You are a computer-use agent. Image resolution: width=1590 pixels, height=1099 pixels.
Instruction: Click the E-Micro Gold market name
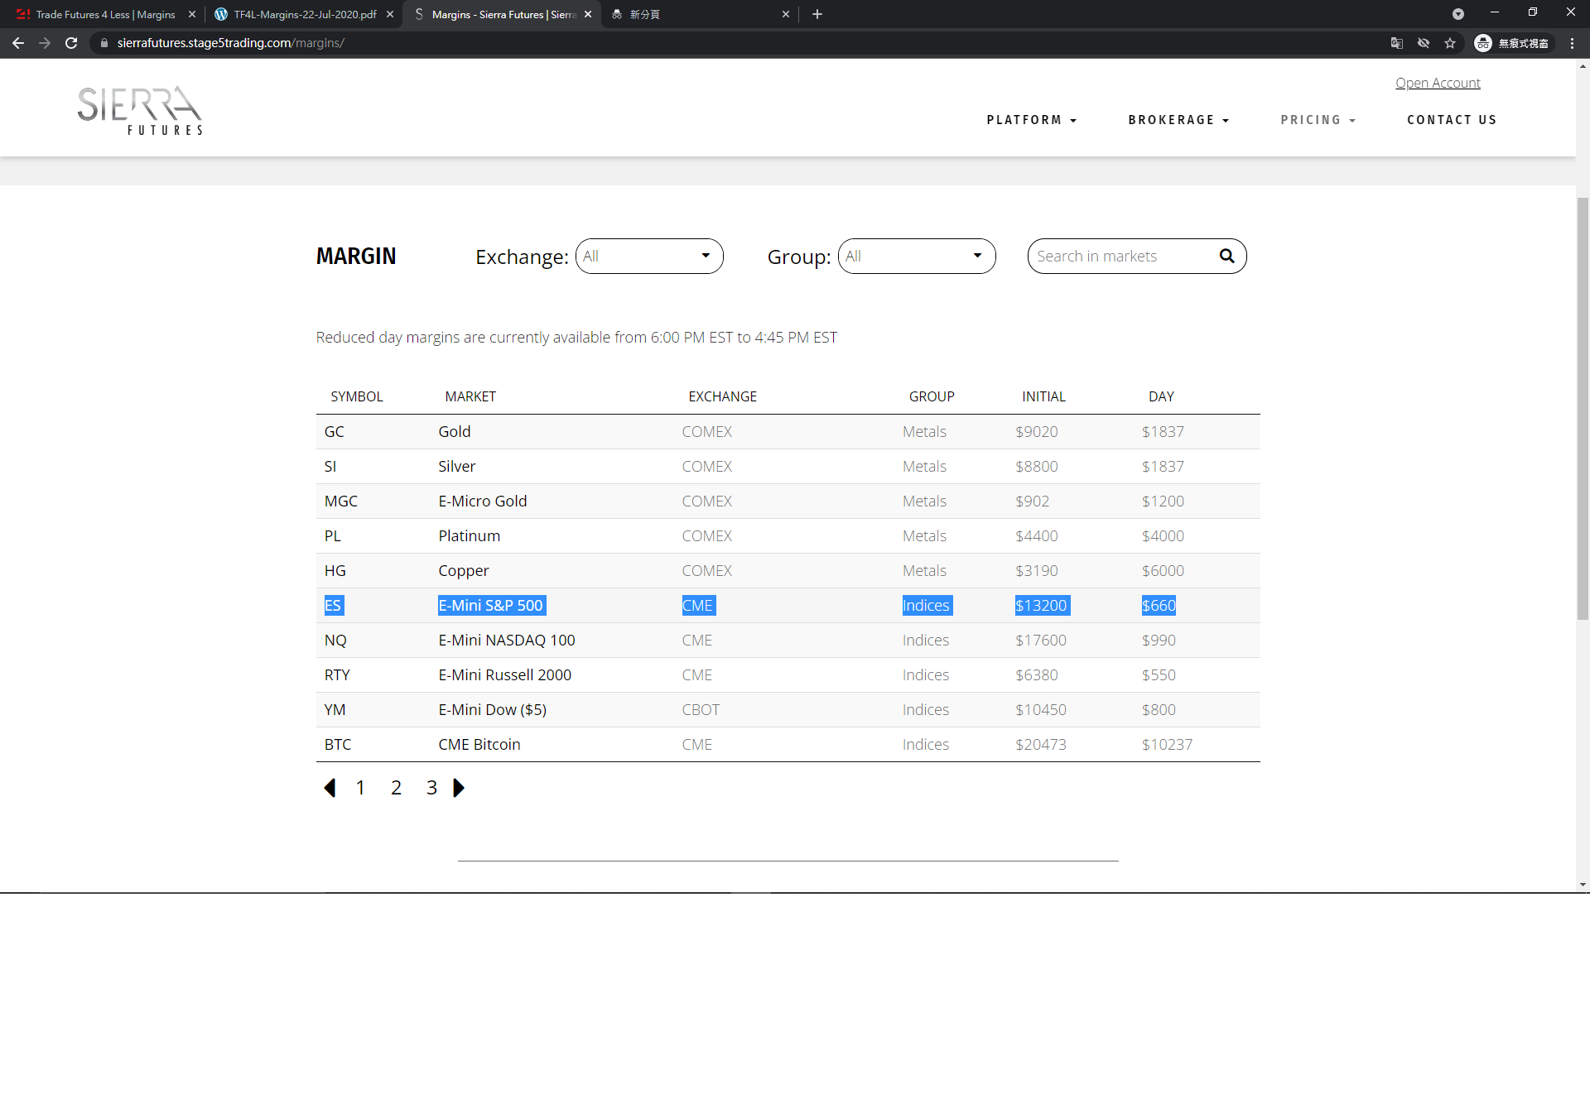[483, 502]
